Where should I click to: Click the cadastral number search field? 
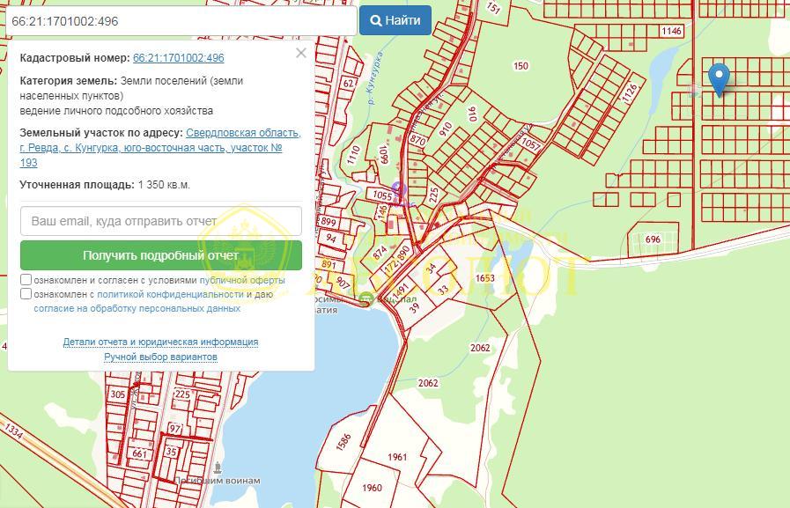181,21
